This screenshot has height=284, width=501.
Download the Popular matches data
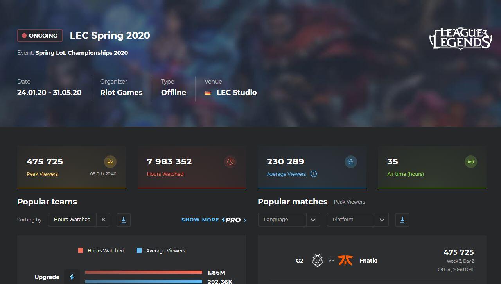[402, 220]
